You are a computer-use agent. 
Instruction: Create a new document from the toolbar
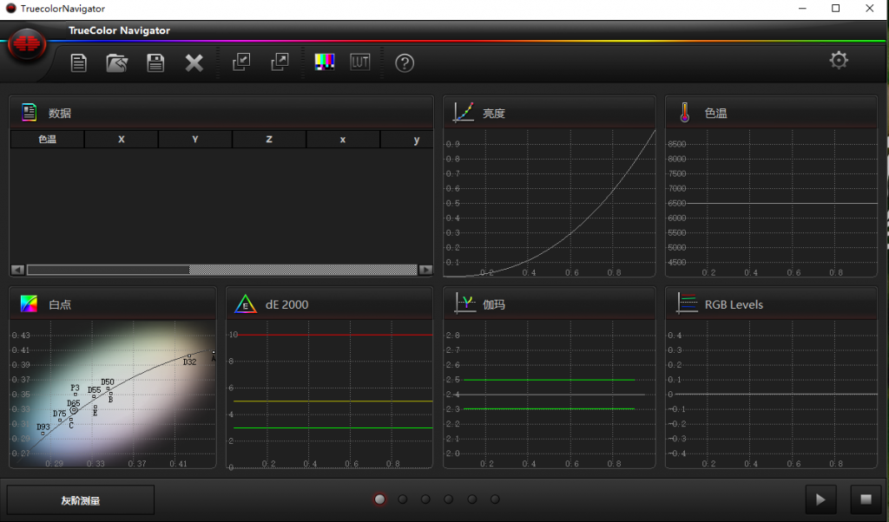(x=79, y=62)
